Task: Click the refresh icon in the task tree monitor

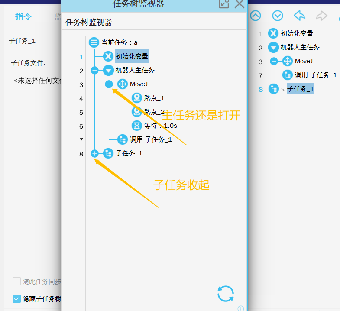Action: [225, 293]
